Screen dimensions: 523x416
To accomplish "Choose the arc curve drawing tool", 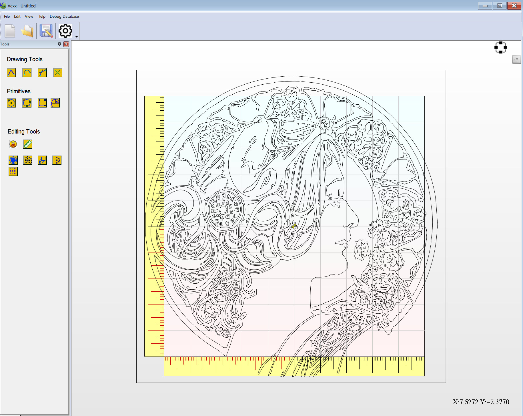I will [27, 73].
